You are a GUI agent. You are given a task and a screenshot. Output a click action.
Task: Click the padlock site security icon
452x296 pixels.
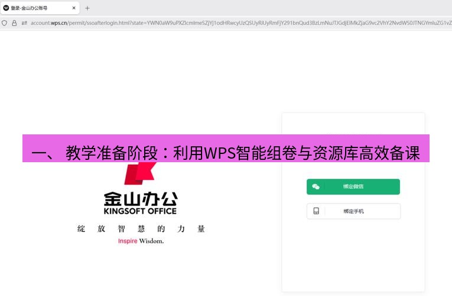point(14,23)
